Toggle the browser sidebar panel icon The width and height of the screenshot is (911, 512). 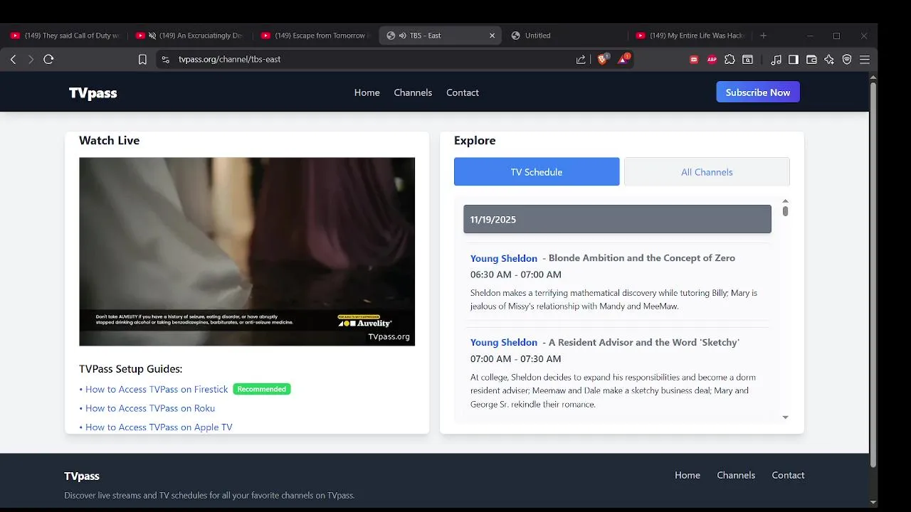pyautogui.click(x=794, y=60)
